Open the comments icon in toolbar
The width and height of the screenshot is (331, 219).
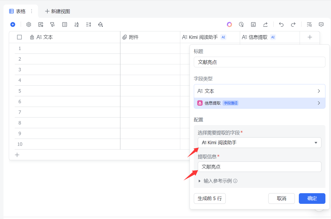coord(321,24)
